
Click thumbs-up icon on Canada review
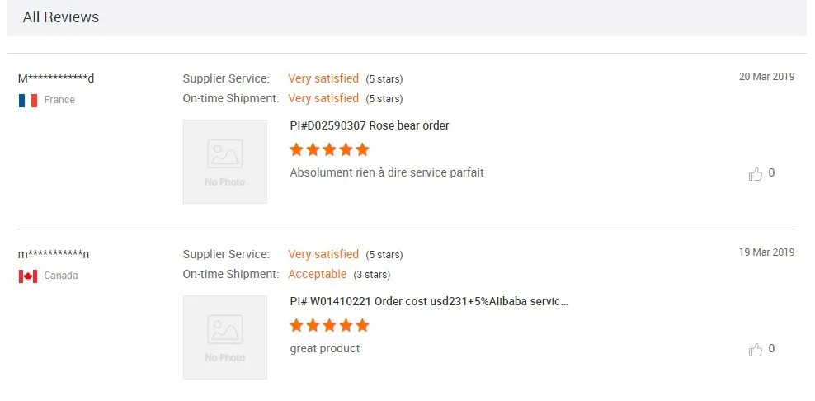[756, 350]
